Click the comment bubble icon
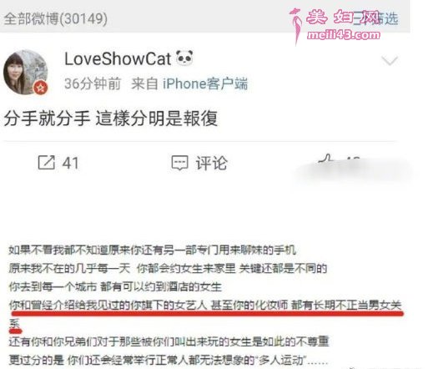Viewport: 428px width, 369px height. pyautogui.click(x=179, y=163)
